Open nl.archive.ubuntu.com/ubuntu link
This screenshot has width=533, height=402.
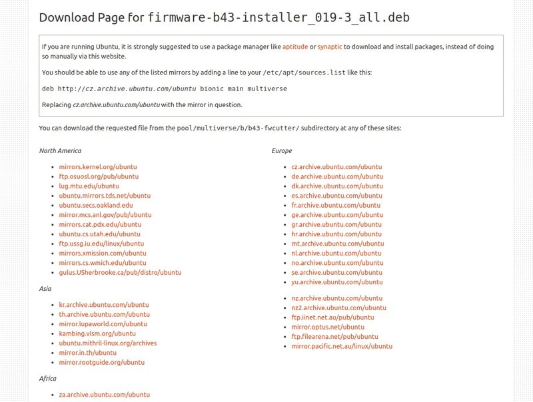click(336, 254)
